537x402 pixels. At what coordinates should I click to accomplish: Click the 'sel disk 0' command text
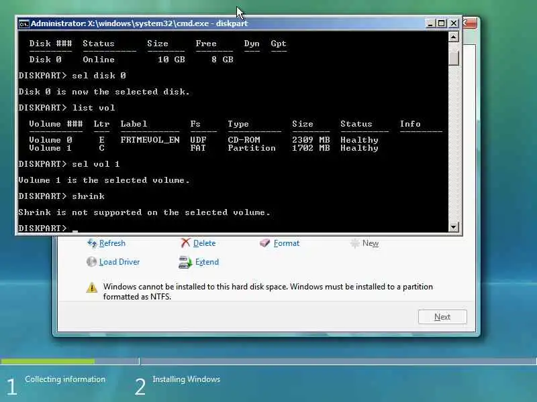click(99, 76)
